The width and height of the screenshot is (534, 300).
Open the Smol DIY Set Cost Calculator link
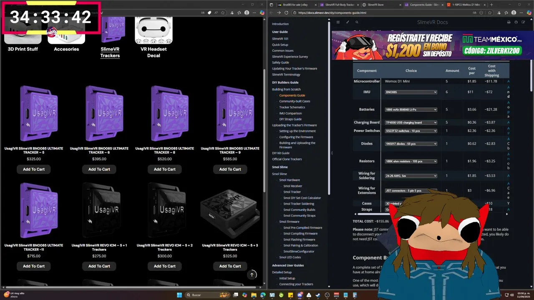point(302,198)
